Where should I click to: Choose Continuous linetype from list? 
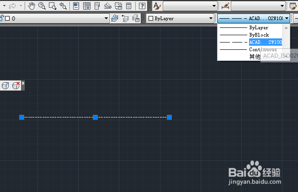[250, 49]
